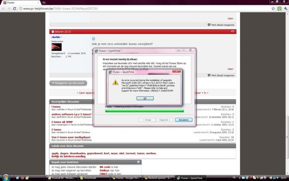This screenshot has height=181, width=289.
Task: Click OK in the iTunes error dialog
Action: pos(145,98)
